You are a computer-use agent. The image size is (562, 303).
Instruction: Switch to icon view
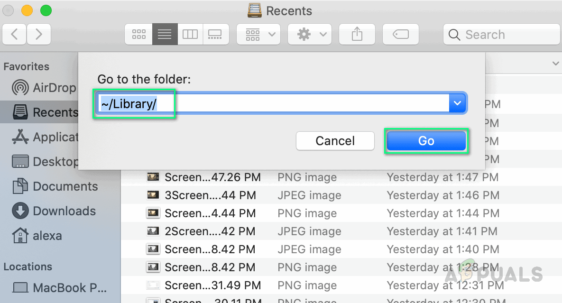(x=139, y=35)
